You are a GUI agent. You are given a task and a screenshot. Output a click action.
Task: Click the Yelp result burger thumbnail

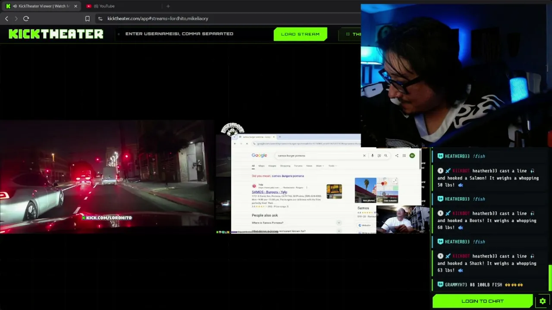pyautogui.click(x=334, y=192)
